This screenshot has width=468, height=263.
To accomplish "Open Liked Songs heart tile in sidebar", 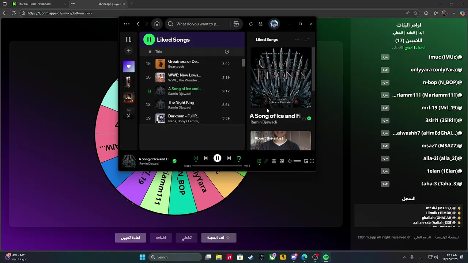I will (x=129, y=66).
